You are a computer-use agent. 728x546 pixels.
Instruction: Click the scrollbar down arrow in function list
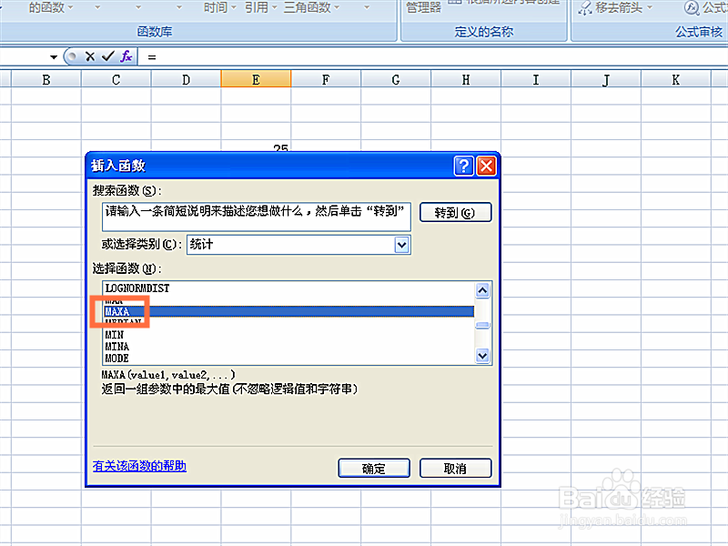482,355
